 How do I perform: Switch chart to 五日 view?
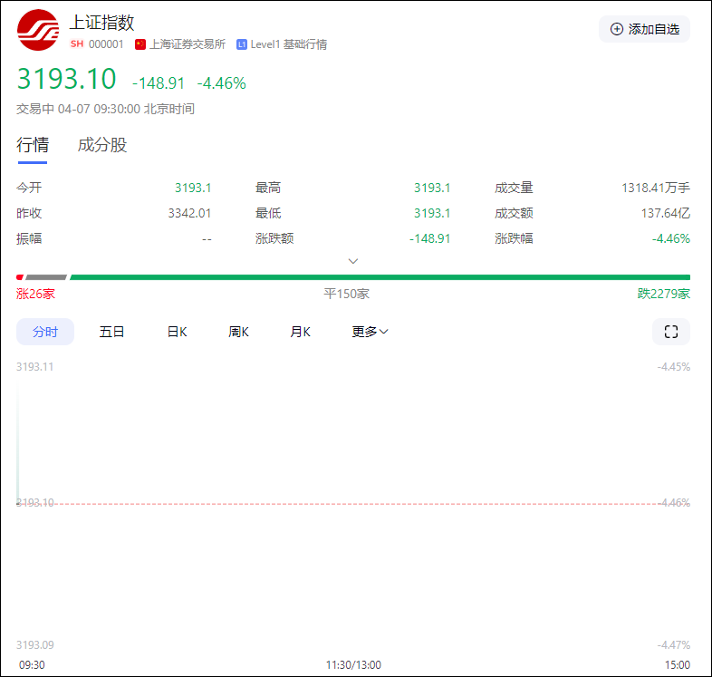[112, 332]
